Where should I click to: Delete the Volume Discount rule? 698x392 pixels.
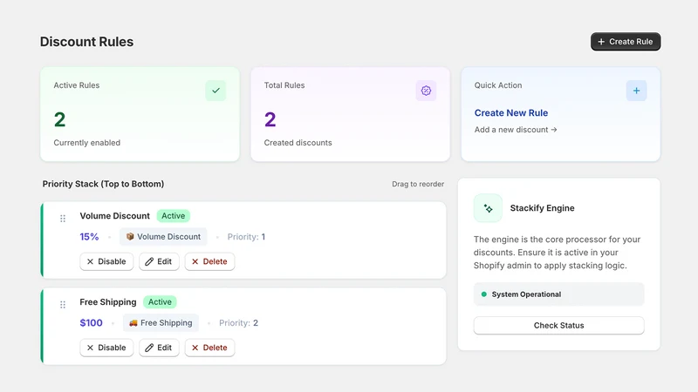coord(209,261)
